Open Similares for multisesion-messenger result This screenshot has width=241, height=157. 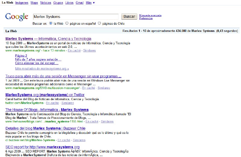point(104,88)
